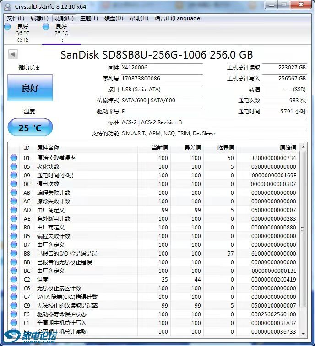Click status orb for B0 由厂商定义
Screen dimensions: 315x346
(14, 227)
